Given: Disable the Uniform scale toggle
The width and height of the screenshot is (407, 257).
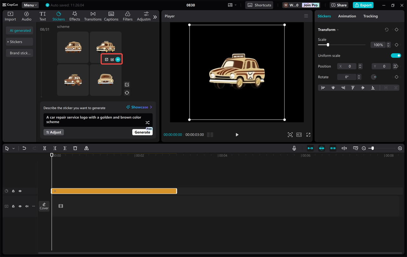Looking at the screenshot, I should coord(396,55).
